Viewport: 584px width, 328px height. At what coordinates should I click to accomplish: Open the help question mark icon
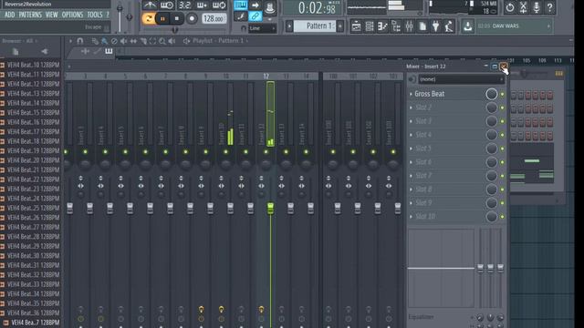coord(549,7)
